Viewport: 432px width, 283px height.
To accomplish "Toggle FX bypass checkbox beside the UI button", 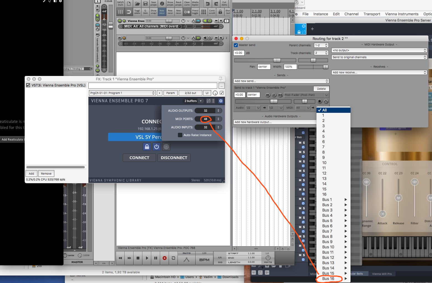I will 222,93.
